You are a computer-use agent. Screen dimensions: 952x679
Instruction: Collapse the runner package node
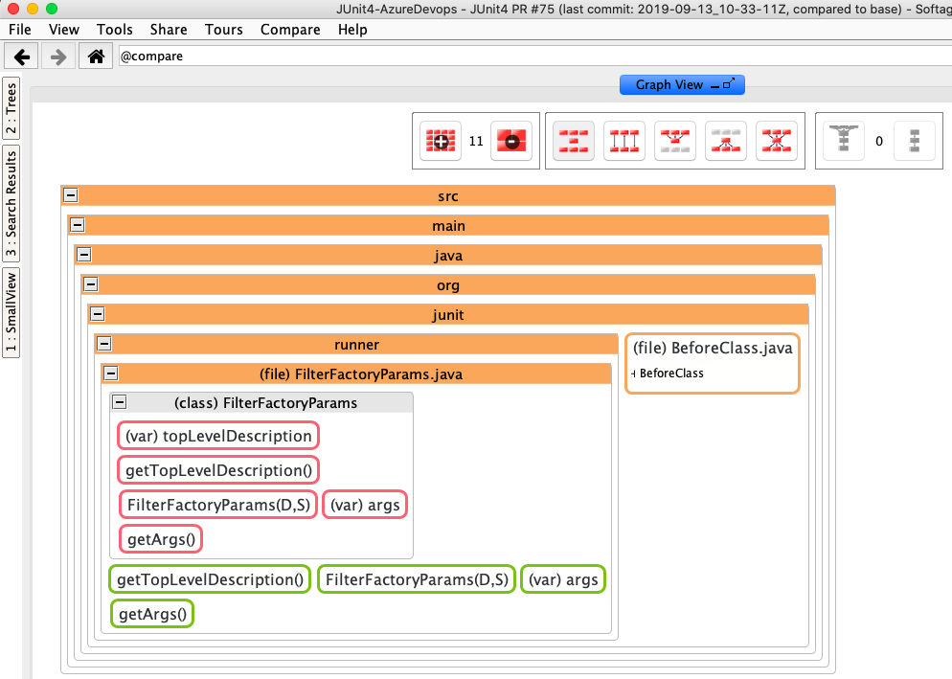[x=104, y=344]
